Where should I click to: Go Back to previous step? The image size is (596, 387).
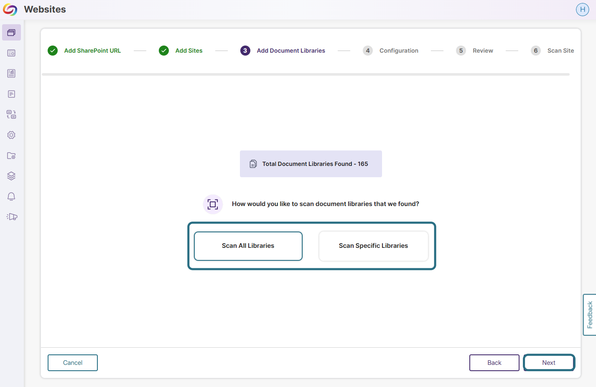(x=494, y=363)
